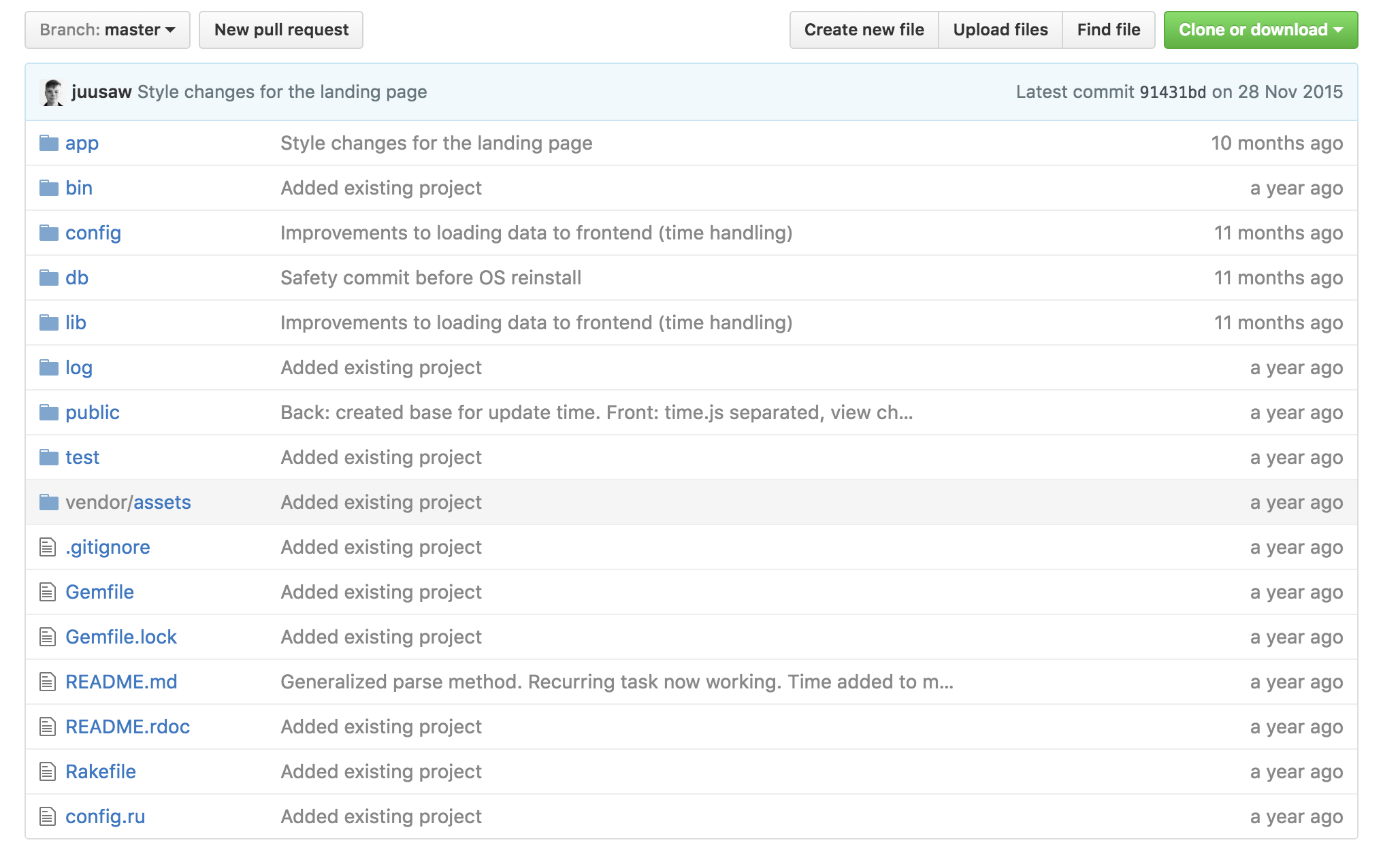Click '10 months ago' timestamp
The height and width of the screenshot is (849, 1383).
[1277, 144]
